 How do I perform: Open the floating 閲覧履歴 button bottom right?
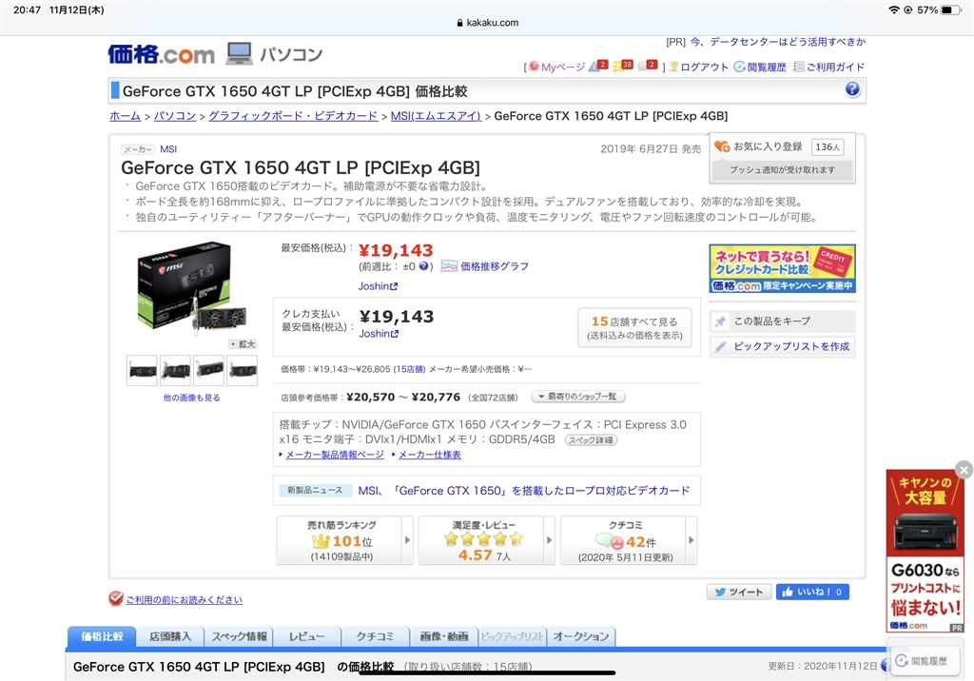click(927, 661)
